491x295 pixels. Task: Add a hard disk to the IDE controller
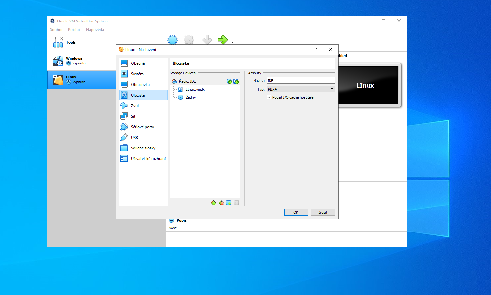click(236, 81)
